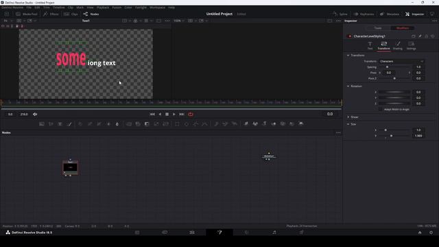Screen dimensions: 439x247
Task: Open the Playback menu
Action: pos(103,8)
